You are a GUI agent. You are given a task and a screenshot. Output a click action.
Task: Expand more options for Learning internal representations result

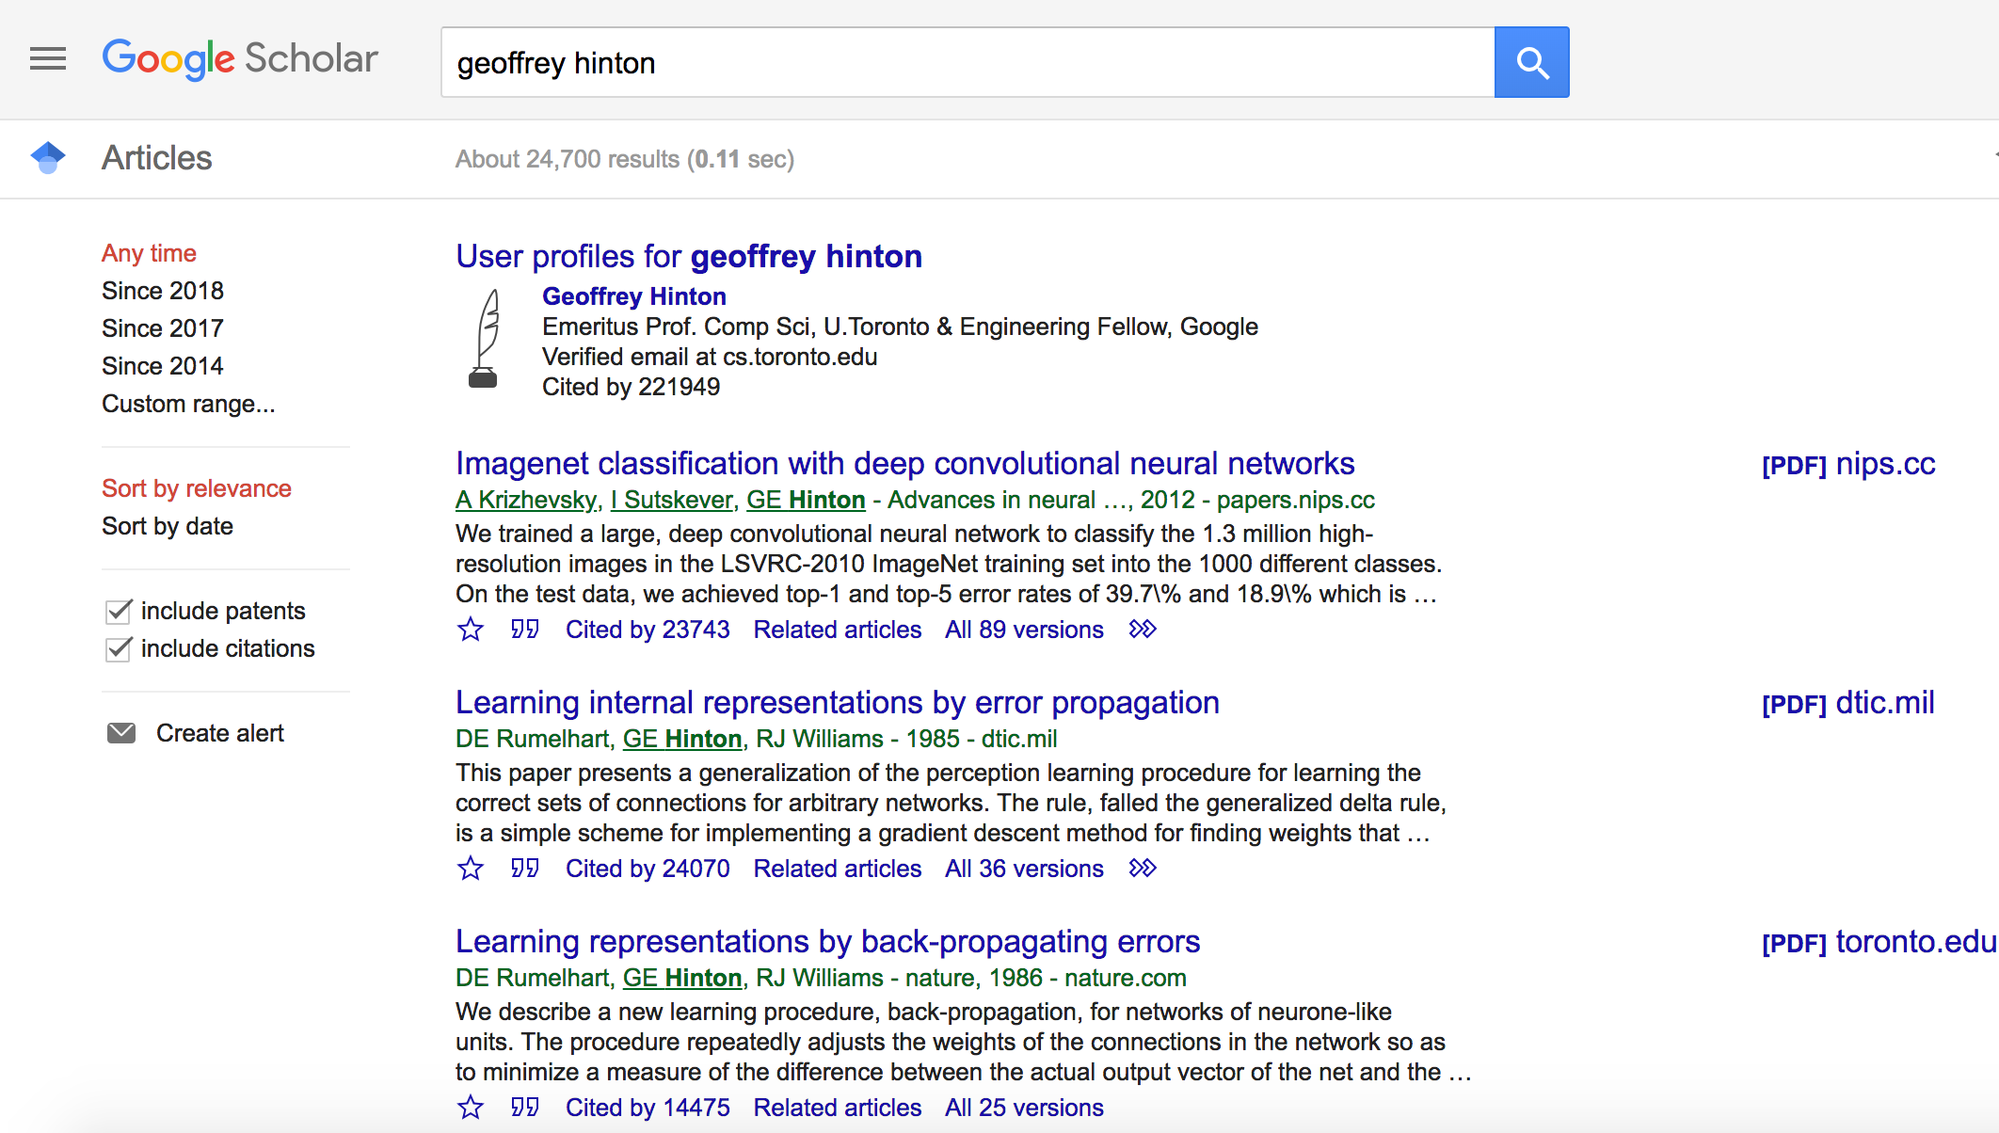(1143, 869)
